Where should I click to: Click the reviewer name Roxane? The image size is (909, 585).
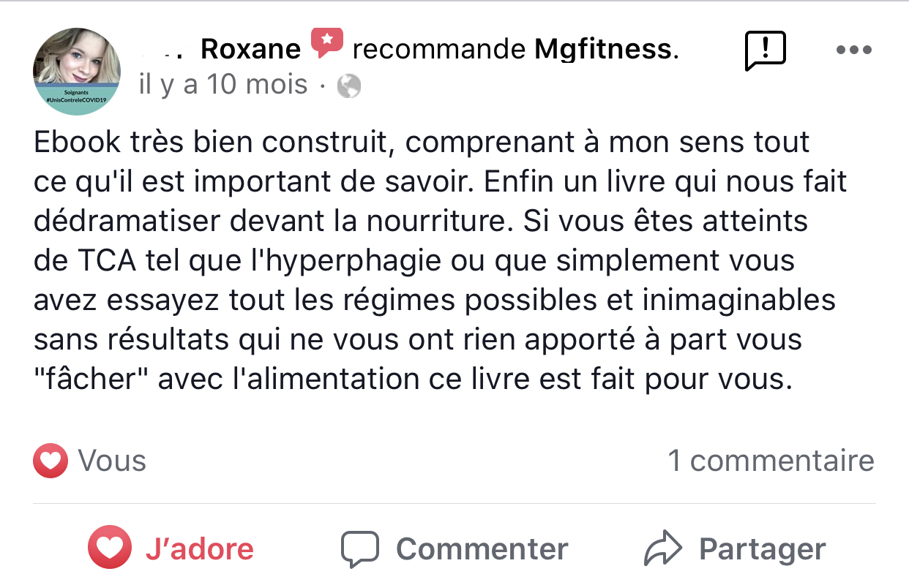click(x=250, y=49)
